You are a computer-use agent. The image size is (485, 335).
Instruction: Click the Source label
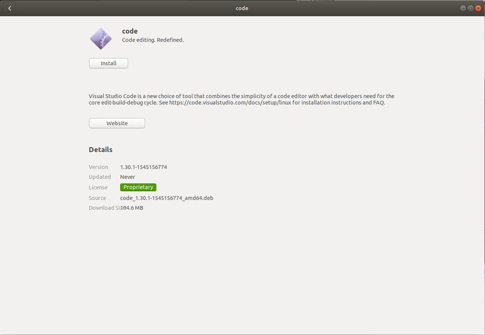coord(98,198)
